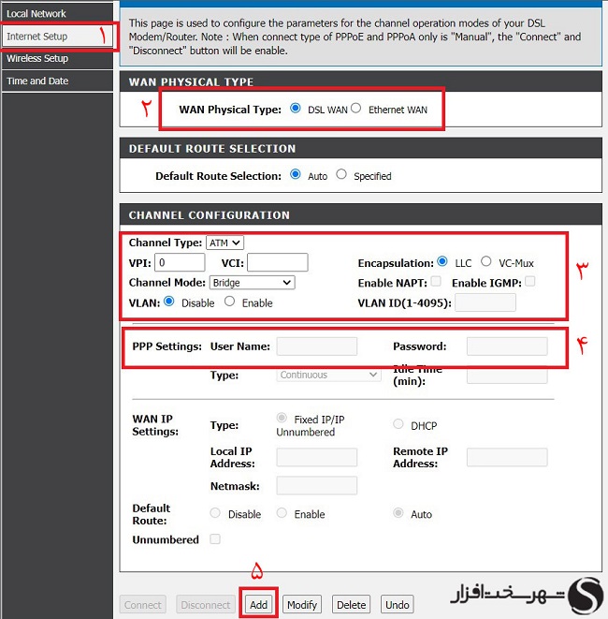Open the Internet Setup menu item
Viewport: 608px width, 619px height.
pos(37,37)
